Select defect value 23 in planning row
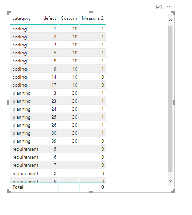The image size is (192, 215). point(54,101)
